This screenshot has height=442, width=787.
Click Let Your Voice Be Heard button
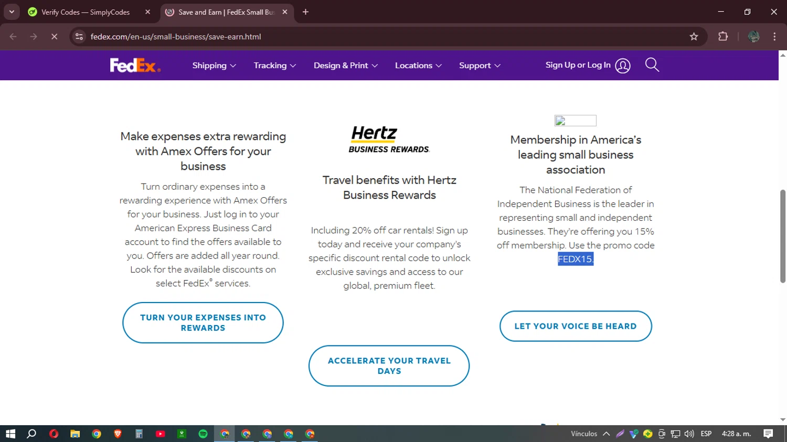(x=576, y=326)
